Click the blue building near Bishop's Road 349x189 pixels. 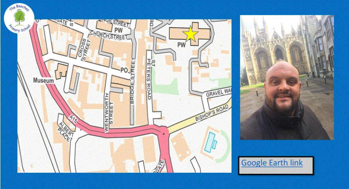[x=210, y=142]
